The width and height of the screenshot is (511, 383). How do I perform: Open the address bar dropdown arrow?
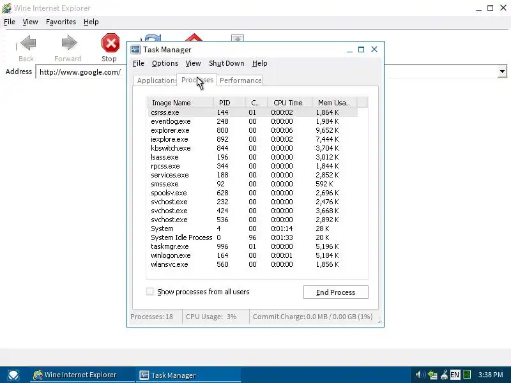[502, 71]
